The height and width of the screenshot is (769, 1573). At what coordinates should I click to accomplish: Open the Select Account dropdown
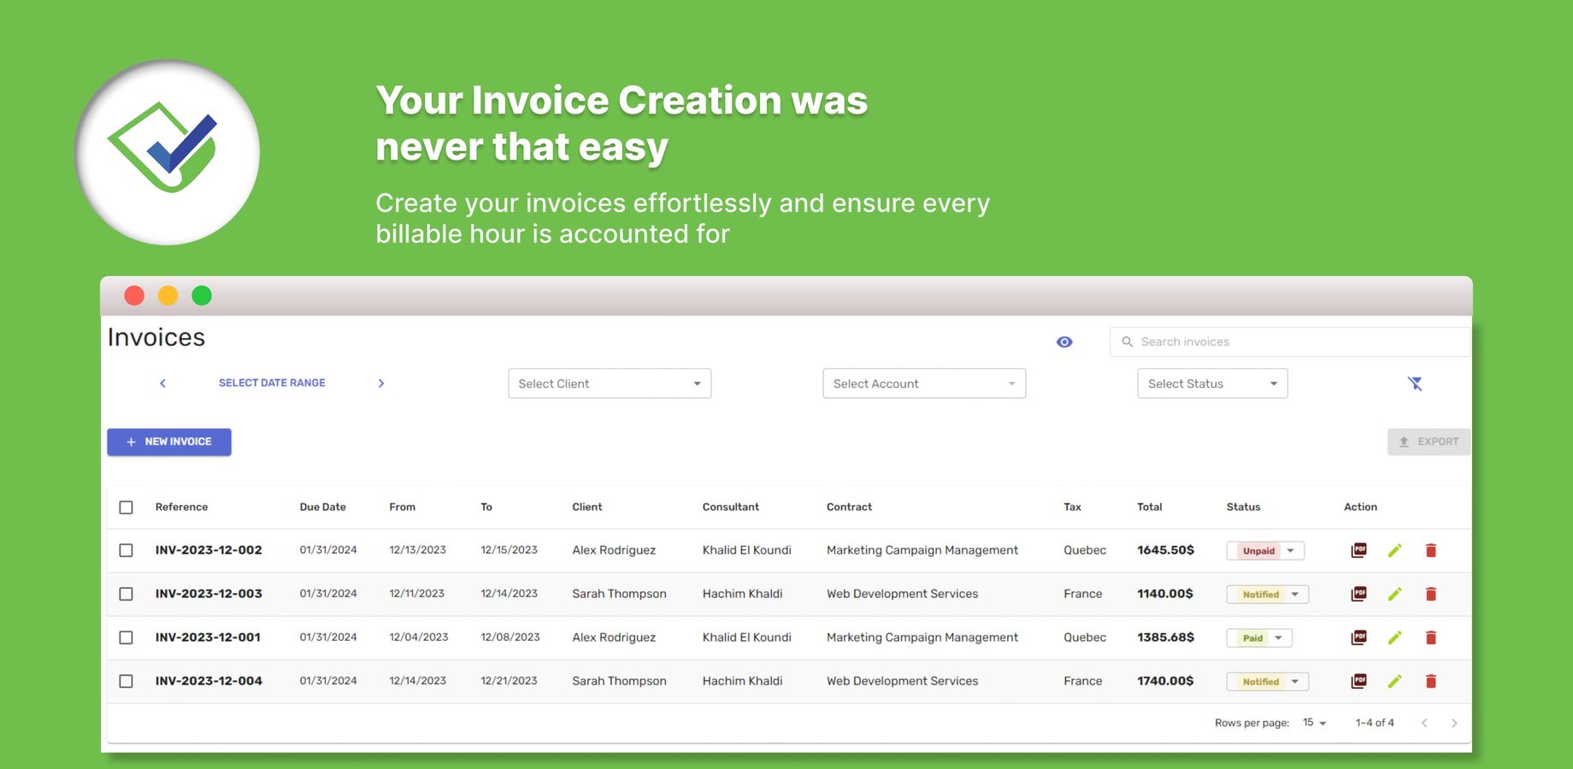[924, 384]
